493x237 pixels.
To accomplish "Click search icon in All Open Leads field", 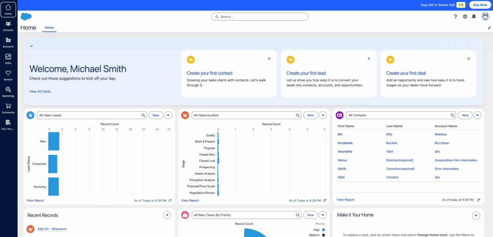I will (143, 115).
